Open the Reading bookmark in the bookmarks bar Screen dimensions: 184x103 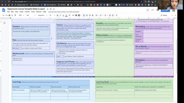(x=62, y=5)
